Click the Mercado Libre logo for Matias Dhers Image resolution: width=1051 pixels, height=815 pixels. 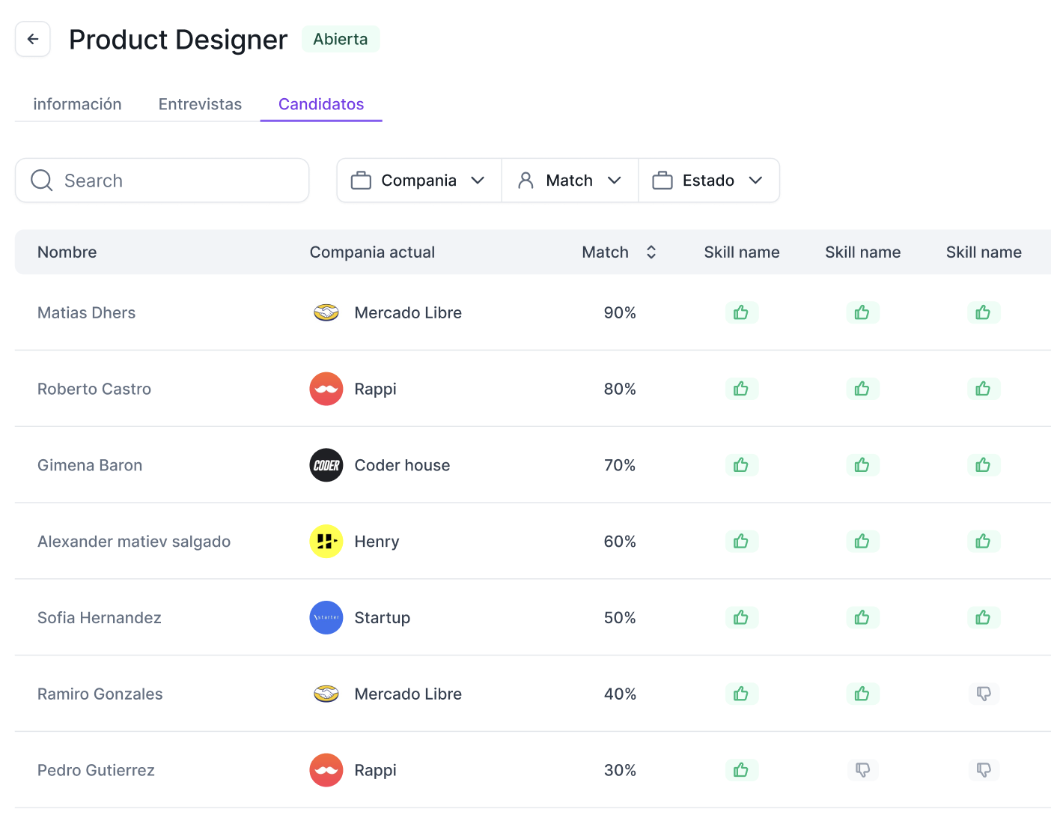coord(326,312)
